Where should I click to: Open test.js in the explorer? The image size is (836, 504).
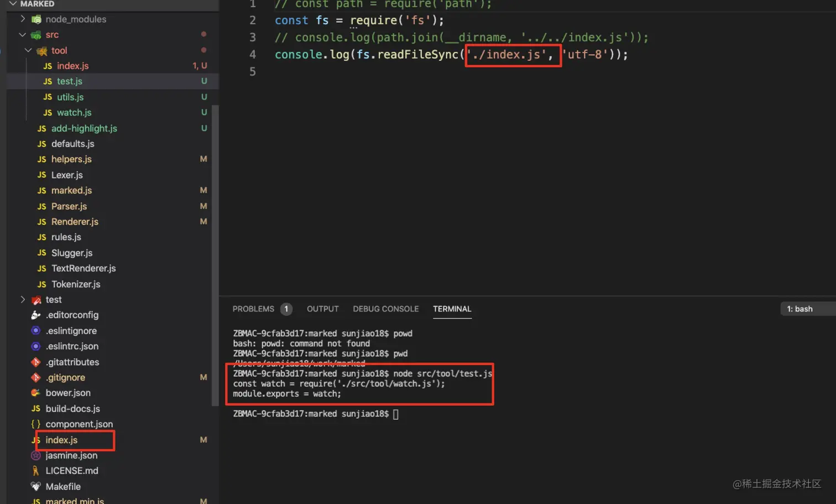[x=69, y=81]
